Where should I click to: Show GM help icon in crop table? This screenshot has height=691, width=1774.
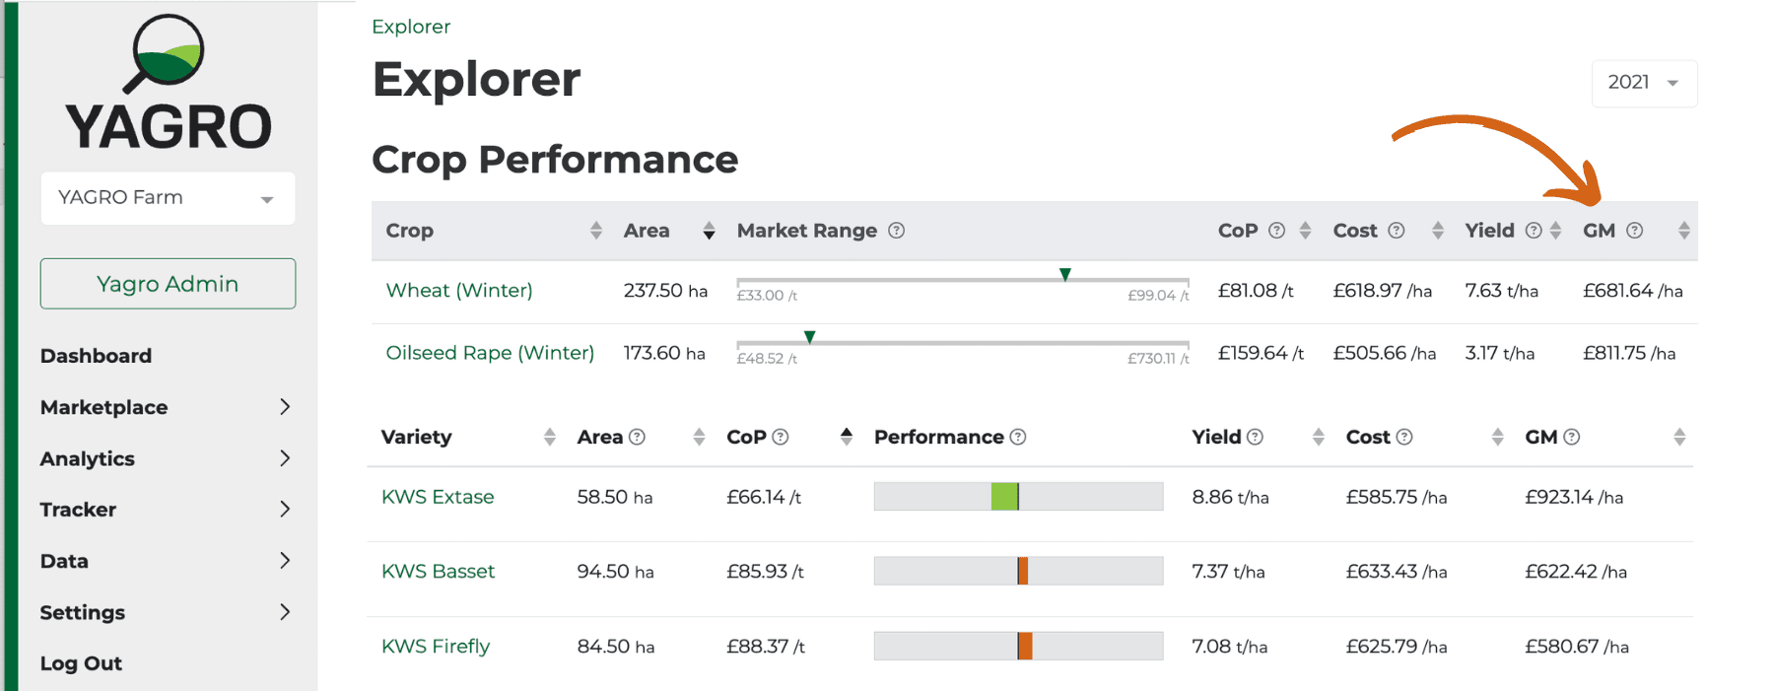[x=1634, y=231]
